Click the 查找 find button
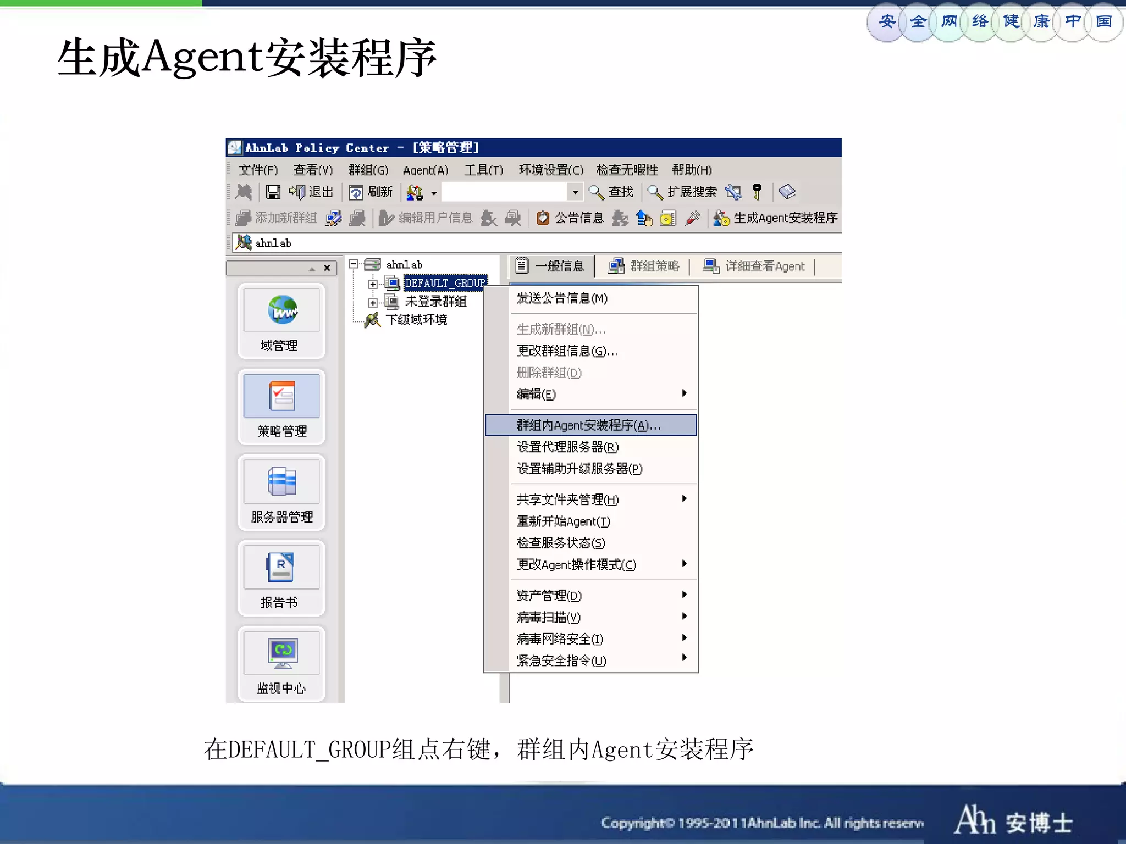The image size is (1126, 844). coord(611,192)
